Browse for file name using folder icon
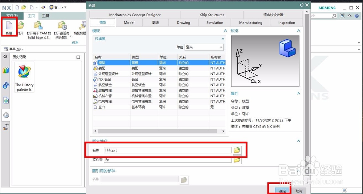The image size is (363, 194). pyautogui.click(x=237, y=150)
